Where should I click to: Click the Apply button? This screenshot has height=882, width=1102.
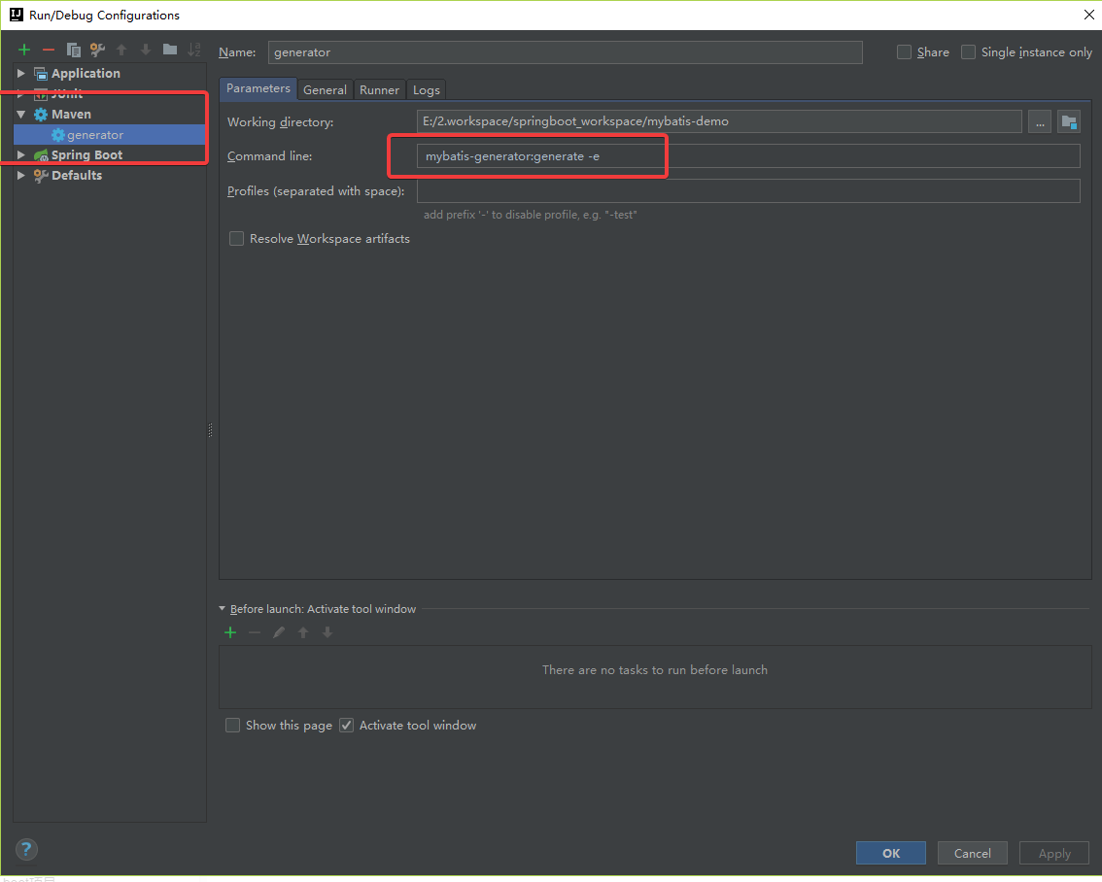pyautogui.click(x=1055, y=853)
